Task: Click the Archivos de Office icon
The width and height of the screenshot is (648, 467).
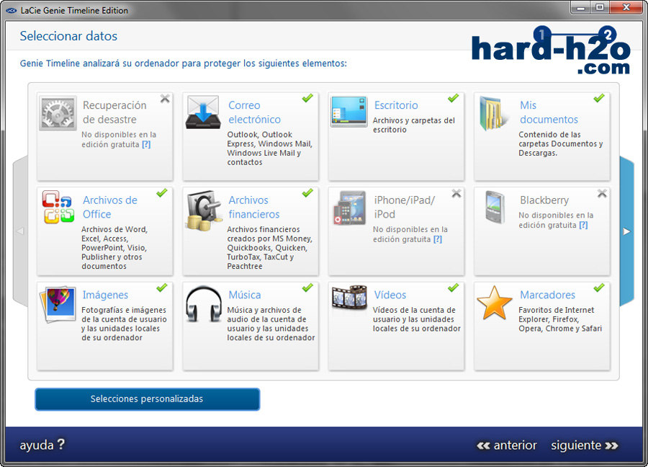Action: coord(58,207)
